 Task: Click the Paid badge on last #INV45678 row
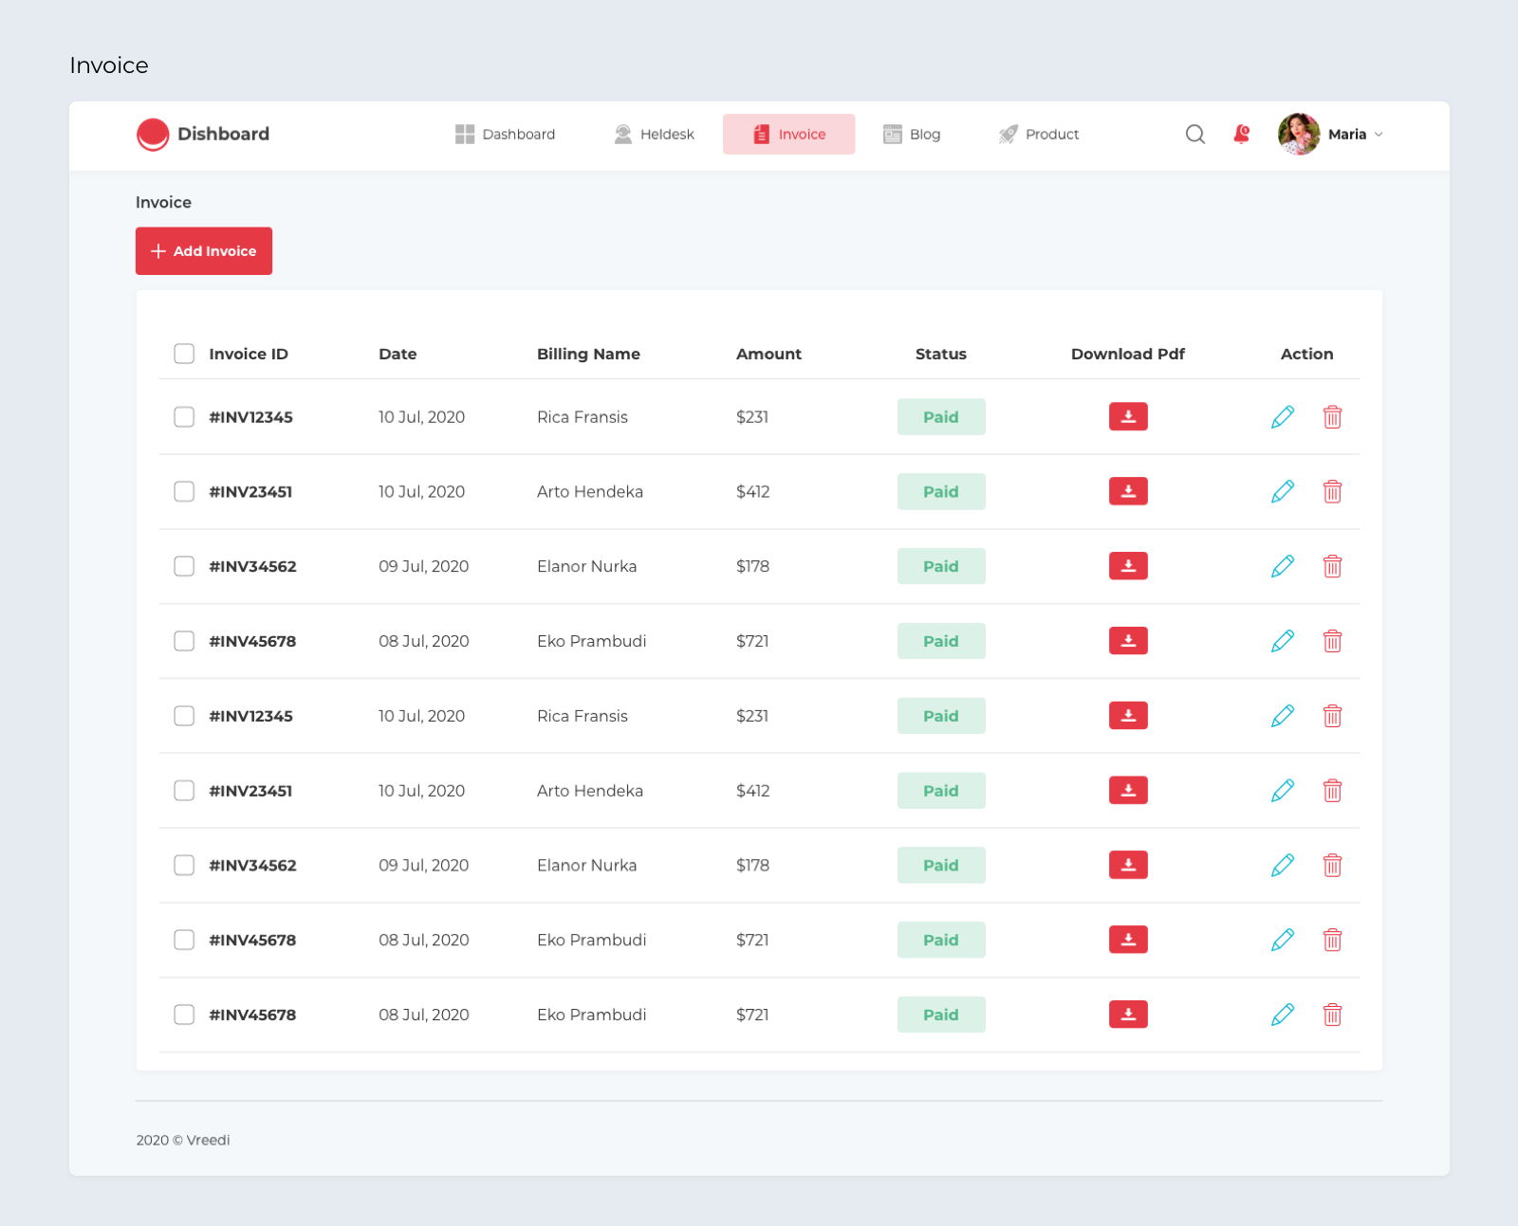point(941,1015)
